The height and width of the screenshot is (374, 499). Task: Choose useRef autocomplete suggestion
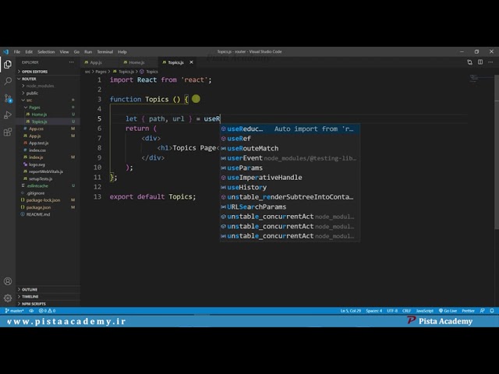(x=290, y=139)
